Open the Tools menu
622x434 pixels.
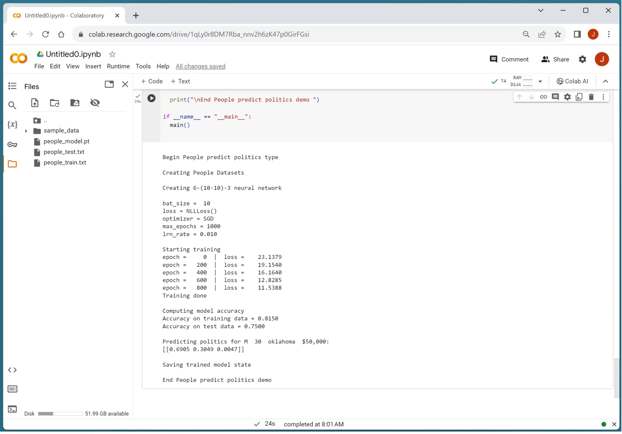click(x=143, y=66)
